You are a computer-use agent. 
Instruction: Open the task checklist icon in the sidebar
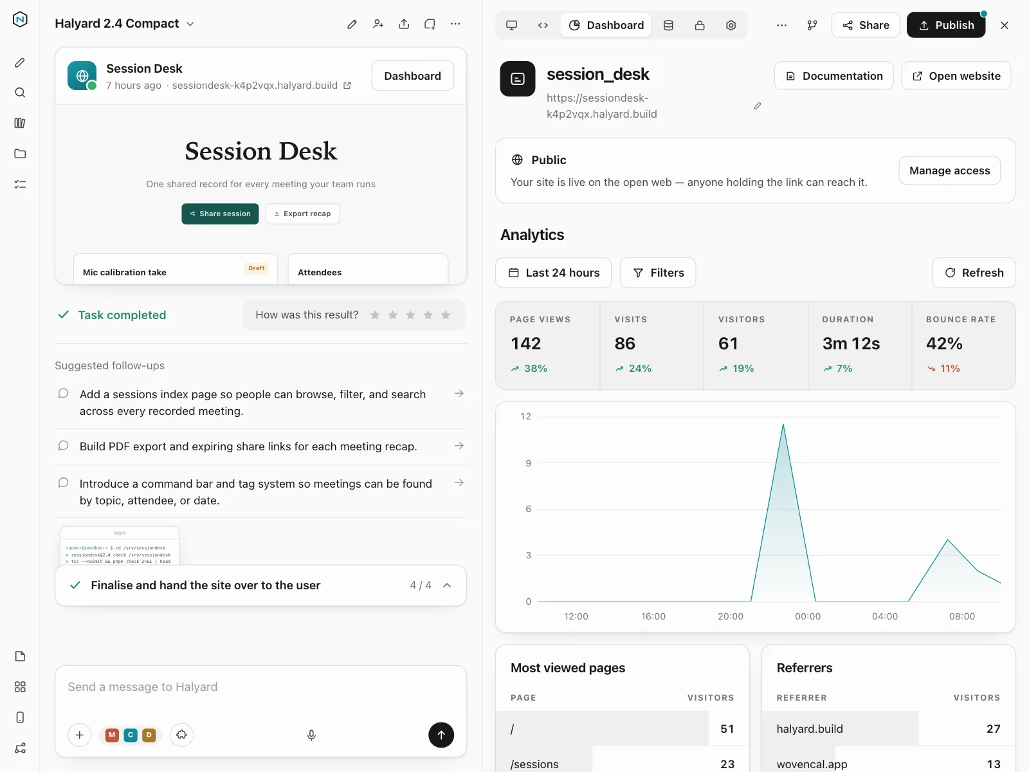(x=20, y=184)
